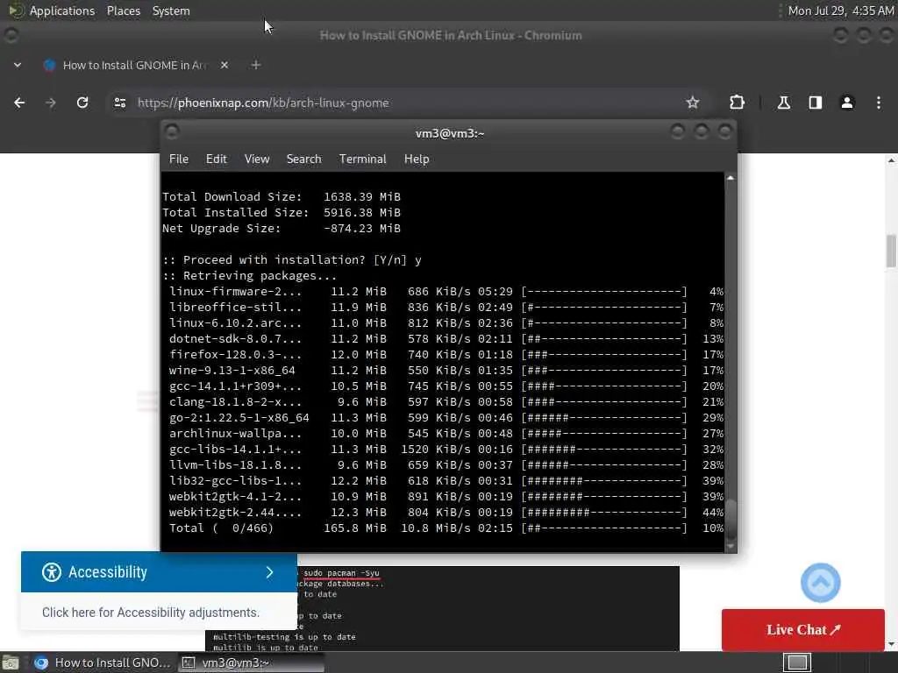Click the Chromium window menu button
Screen dimensions: 898x673
pos(11,35)
